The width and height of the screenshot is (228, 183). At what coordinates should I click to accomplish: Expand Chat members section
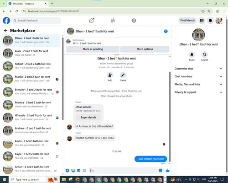click(198, 76)
